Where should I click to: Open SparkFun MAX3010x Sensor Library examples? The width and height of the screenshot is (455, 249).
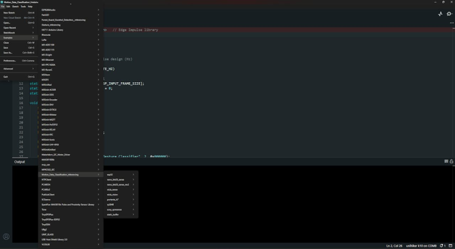point(71,205)
